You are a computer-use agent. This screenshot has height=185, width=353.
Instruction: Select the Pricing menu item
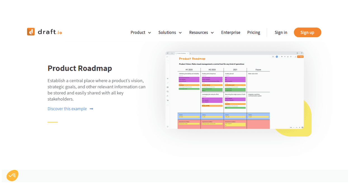coord(253,32)
